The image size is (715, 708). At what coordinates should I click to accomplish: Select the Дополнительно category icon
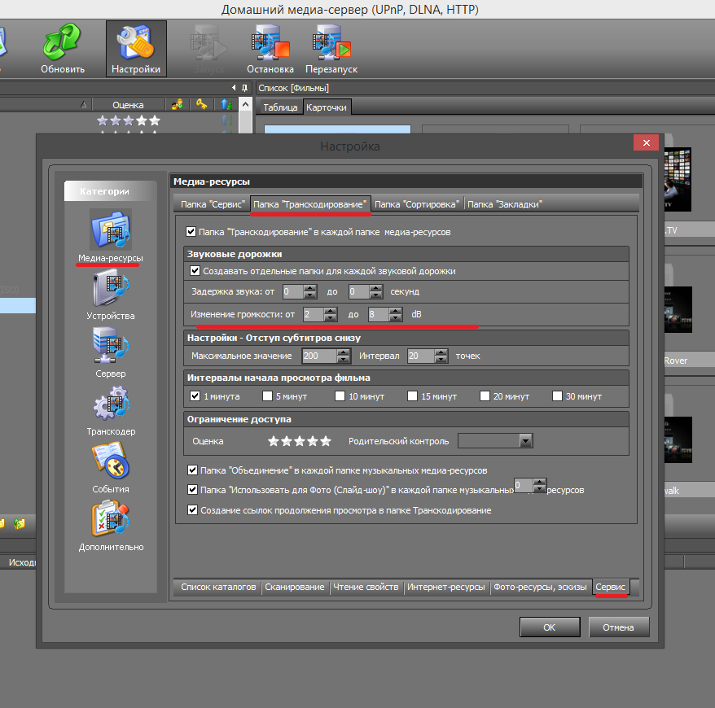(x=111, y=518)
